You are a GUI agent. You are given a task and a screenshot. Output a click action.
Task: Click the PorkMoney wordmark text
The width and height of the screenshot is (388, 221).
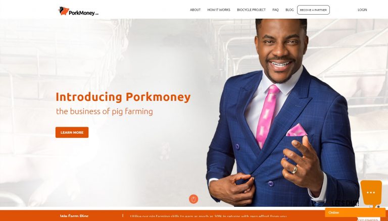(x=84, y=12)
